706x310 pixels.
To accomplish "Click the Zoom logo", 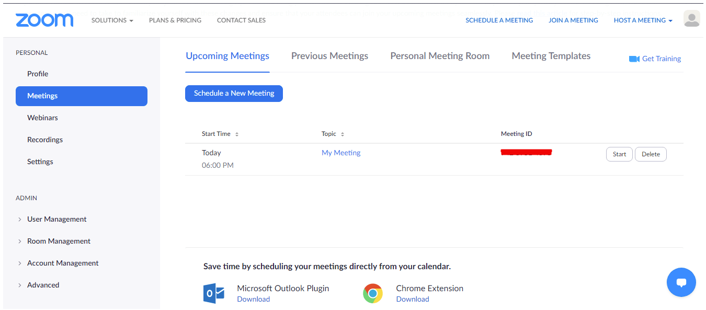I will point(44,20).
